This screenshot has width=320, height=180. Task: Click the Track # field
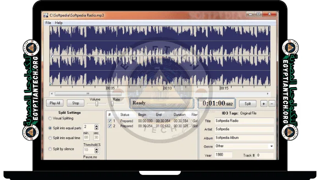point(265,155)
